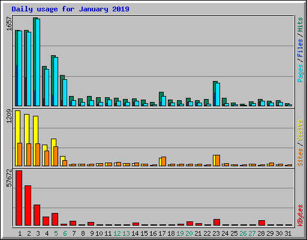Click the yellow 'Visits' legend label
307x240 pixels.
[x=300, y=130]
